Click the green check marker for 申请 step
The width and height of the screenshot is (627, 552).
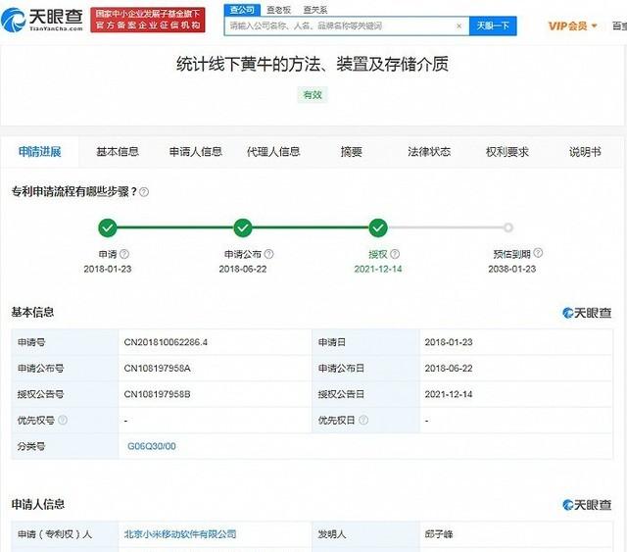[x=108, y=227]
